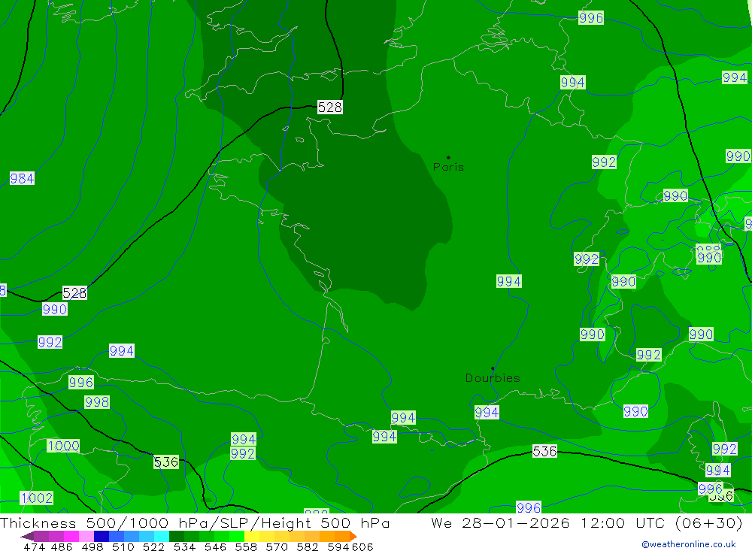
Task: Click the 594 legend value
Action: click(338, 546)
